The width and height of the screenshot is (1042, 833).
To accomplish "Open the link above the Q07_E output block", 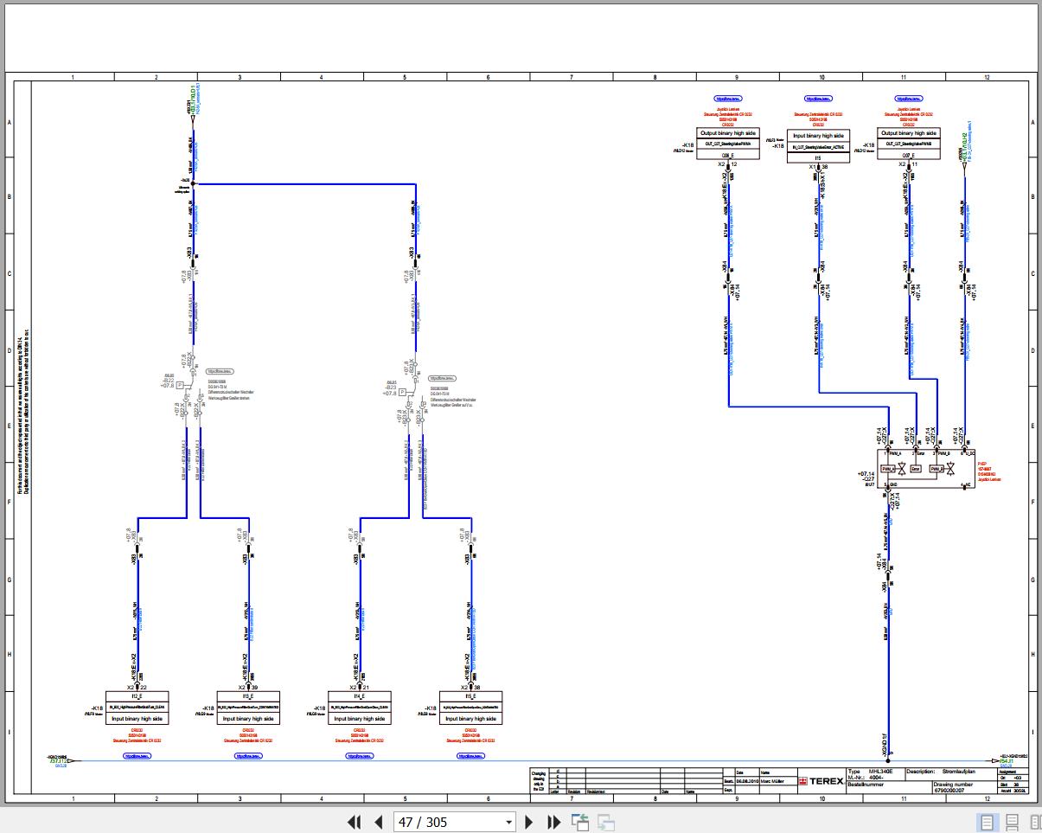I will click(x=908, y=99).
